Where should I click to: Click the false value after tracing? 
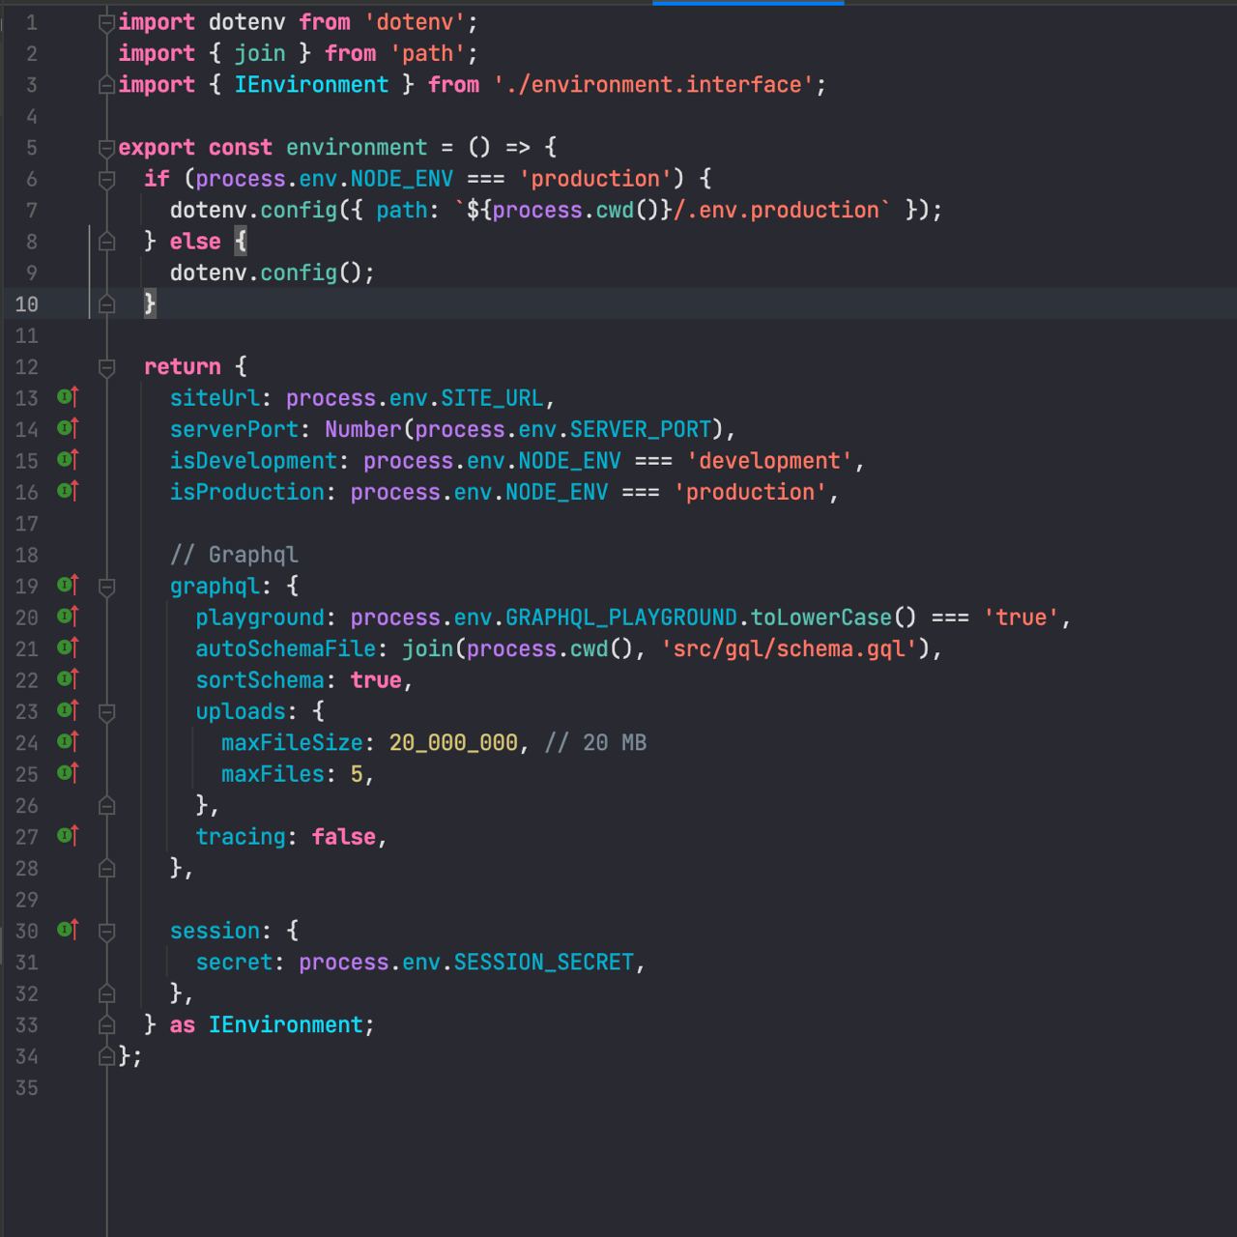[x=343, y=837]
